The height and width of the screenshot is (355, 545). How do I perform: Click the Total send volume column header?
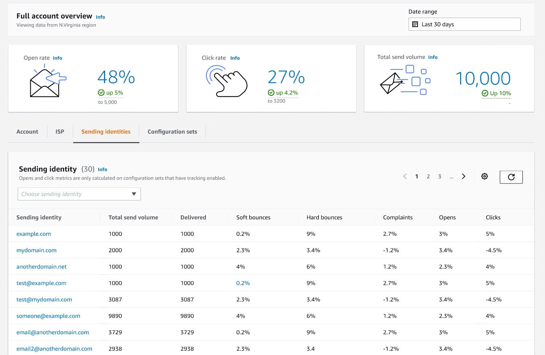click(133, 218)
